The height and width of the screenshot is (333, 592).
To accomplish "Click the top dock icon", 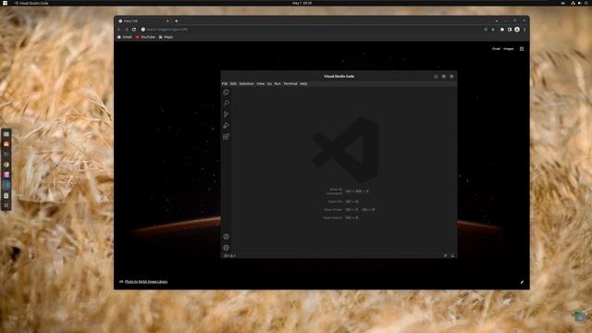I will pyautogui.click(x=6, y=134).
